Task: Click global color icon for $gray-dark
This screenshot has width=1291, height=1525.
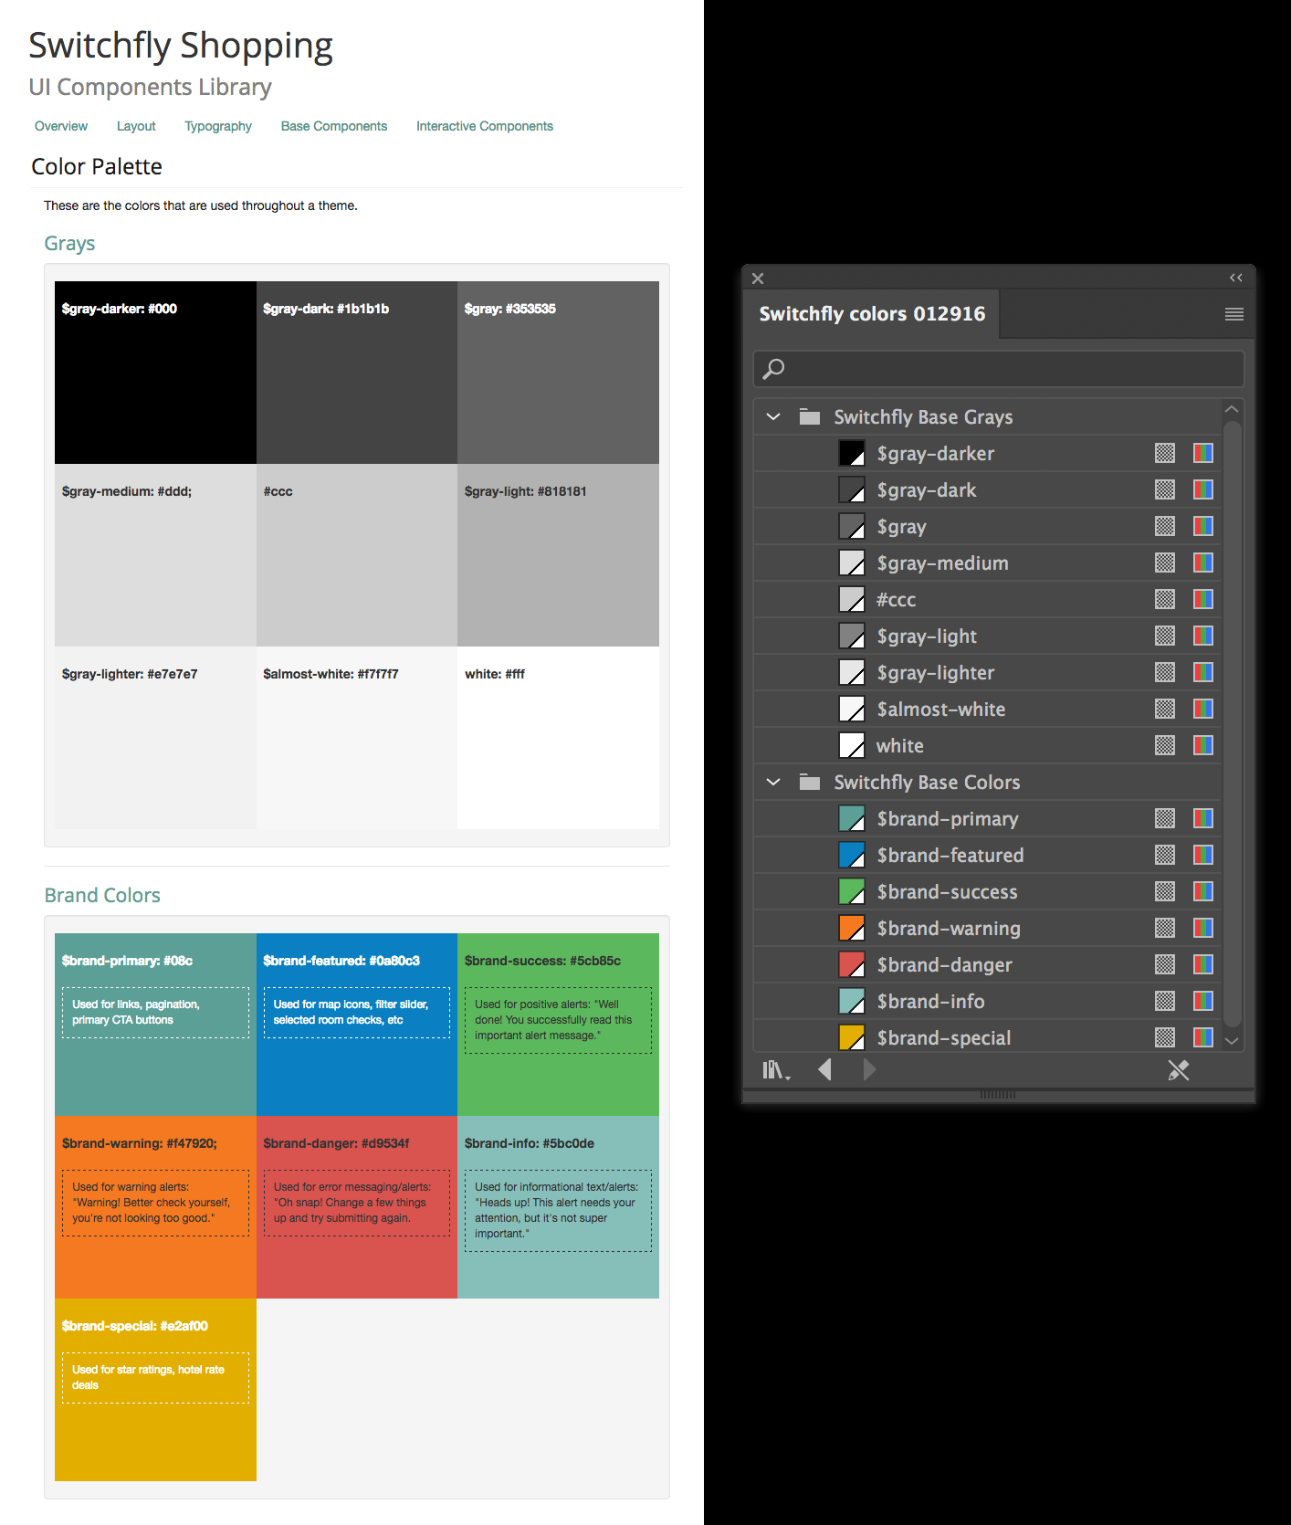Action: (x=1165, y=489)
